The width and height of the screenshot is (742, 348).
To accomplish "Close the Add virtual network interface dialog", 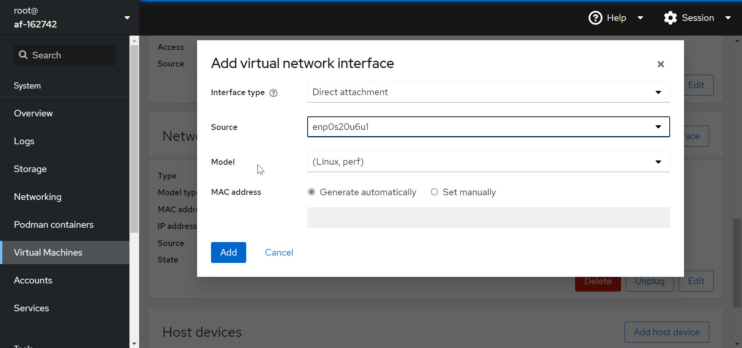I will tap(661, 64).
